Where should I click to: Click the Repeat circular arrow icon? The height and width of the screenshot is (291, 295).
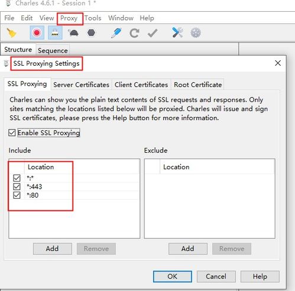pos(134,33)
